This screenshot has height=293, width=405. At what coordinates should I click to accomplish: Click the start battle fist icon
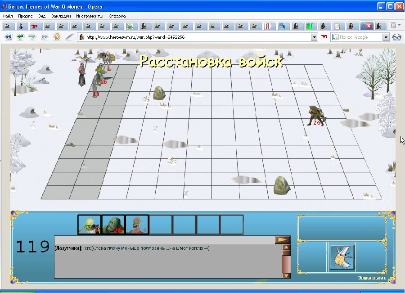342,258
